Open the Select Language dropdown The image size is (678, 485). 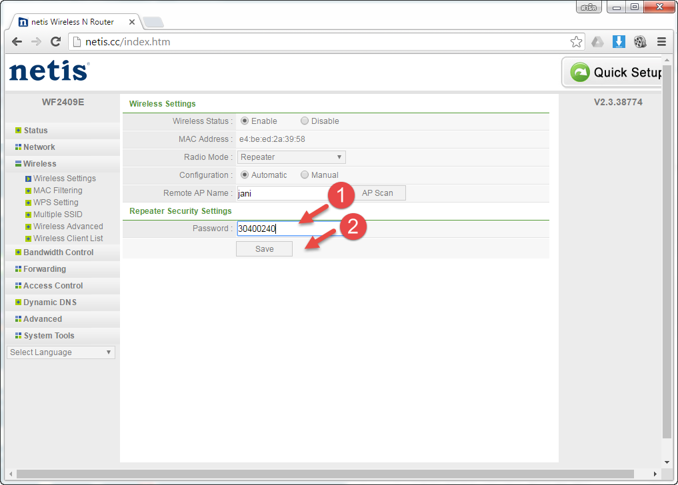tap(61, 352)
